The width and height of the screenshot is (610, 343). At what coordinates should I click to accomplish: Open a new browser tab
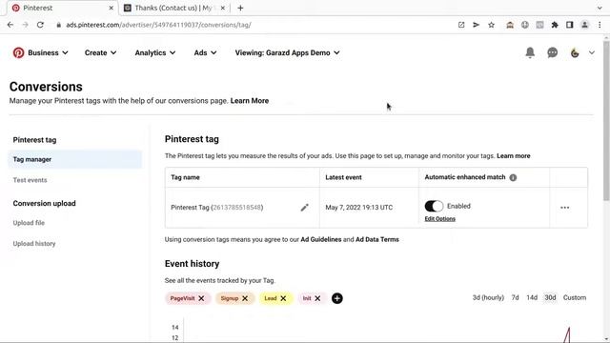click(x=240, y=8)
